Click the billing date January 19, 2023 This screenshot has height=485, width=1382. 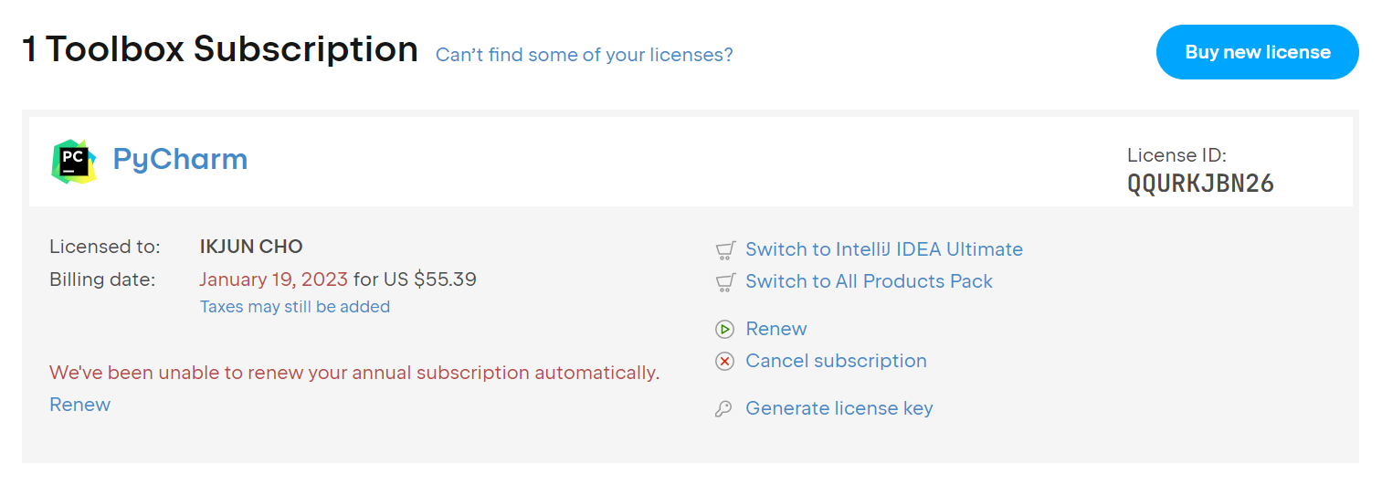[273, 279]
